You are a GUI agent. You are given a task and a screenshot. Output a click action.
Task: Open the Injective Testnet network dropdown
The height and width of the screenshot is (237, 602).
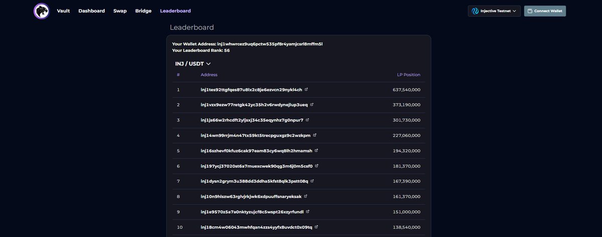point(494,11)
